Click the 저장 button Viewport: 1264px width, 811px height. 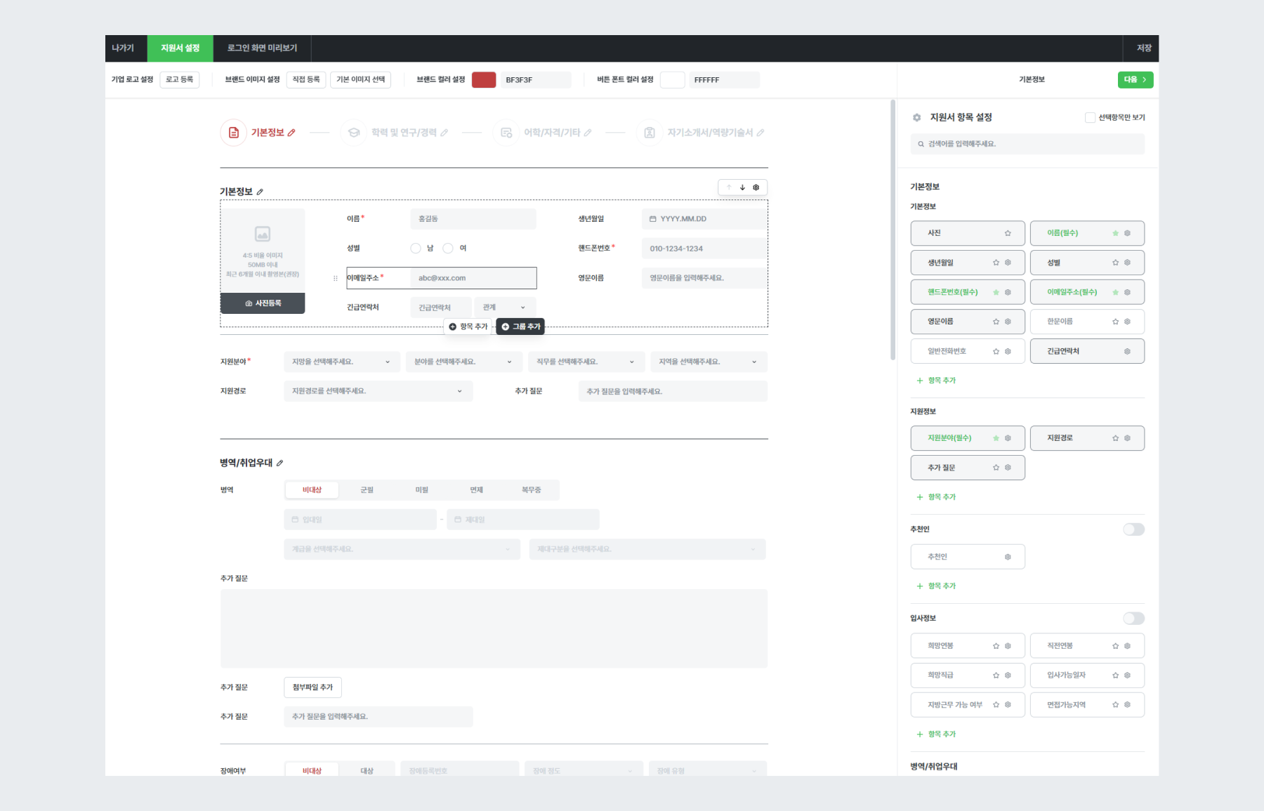(1144, 48)
